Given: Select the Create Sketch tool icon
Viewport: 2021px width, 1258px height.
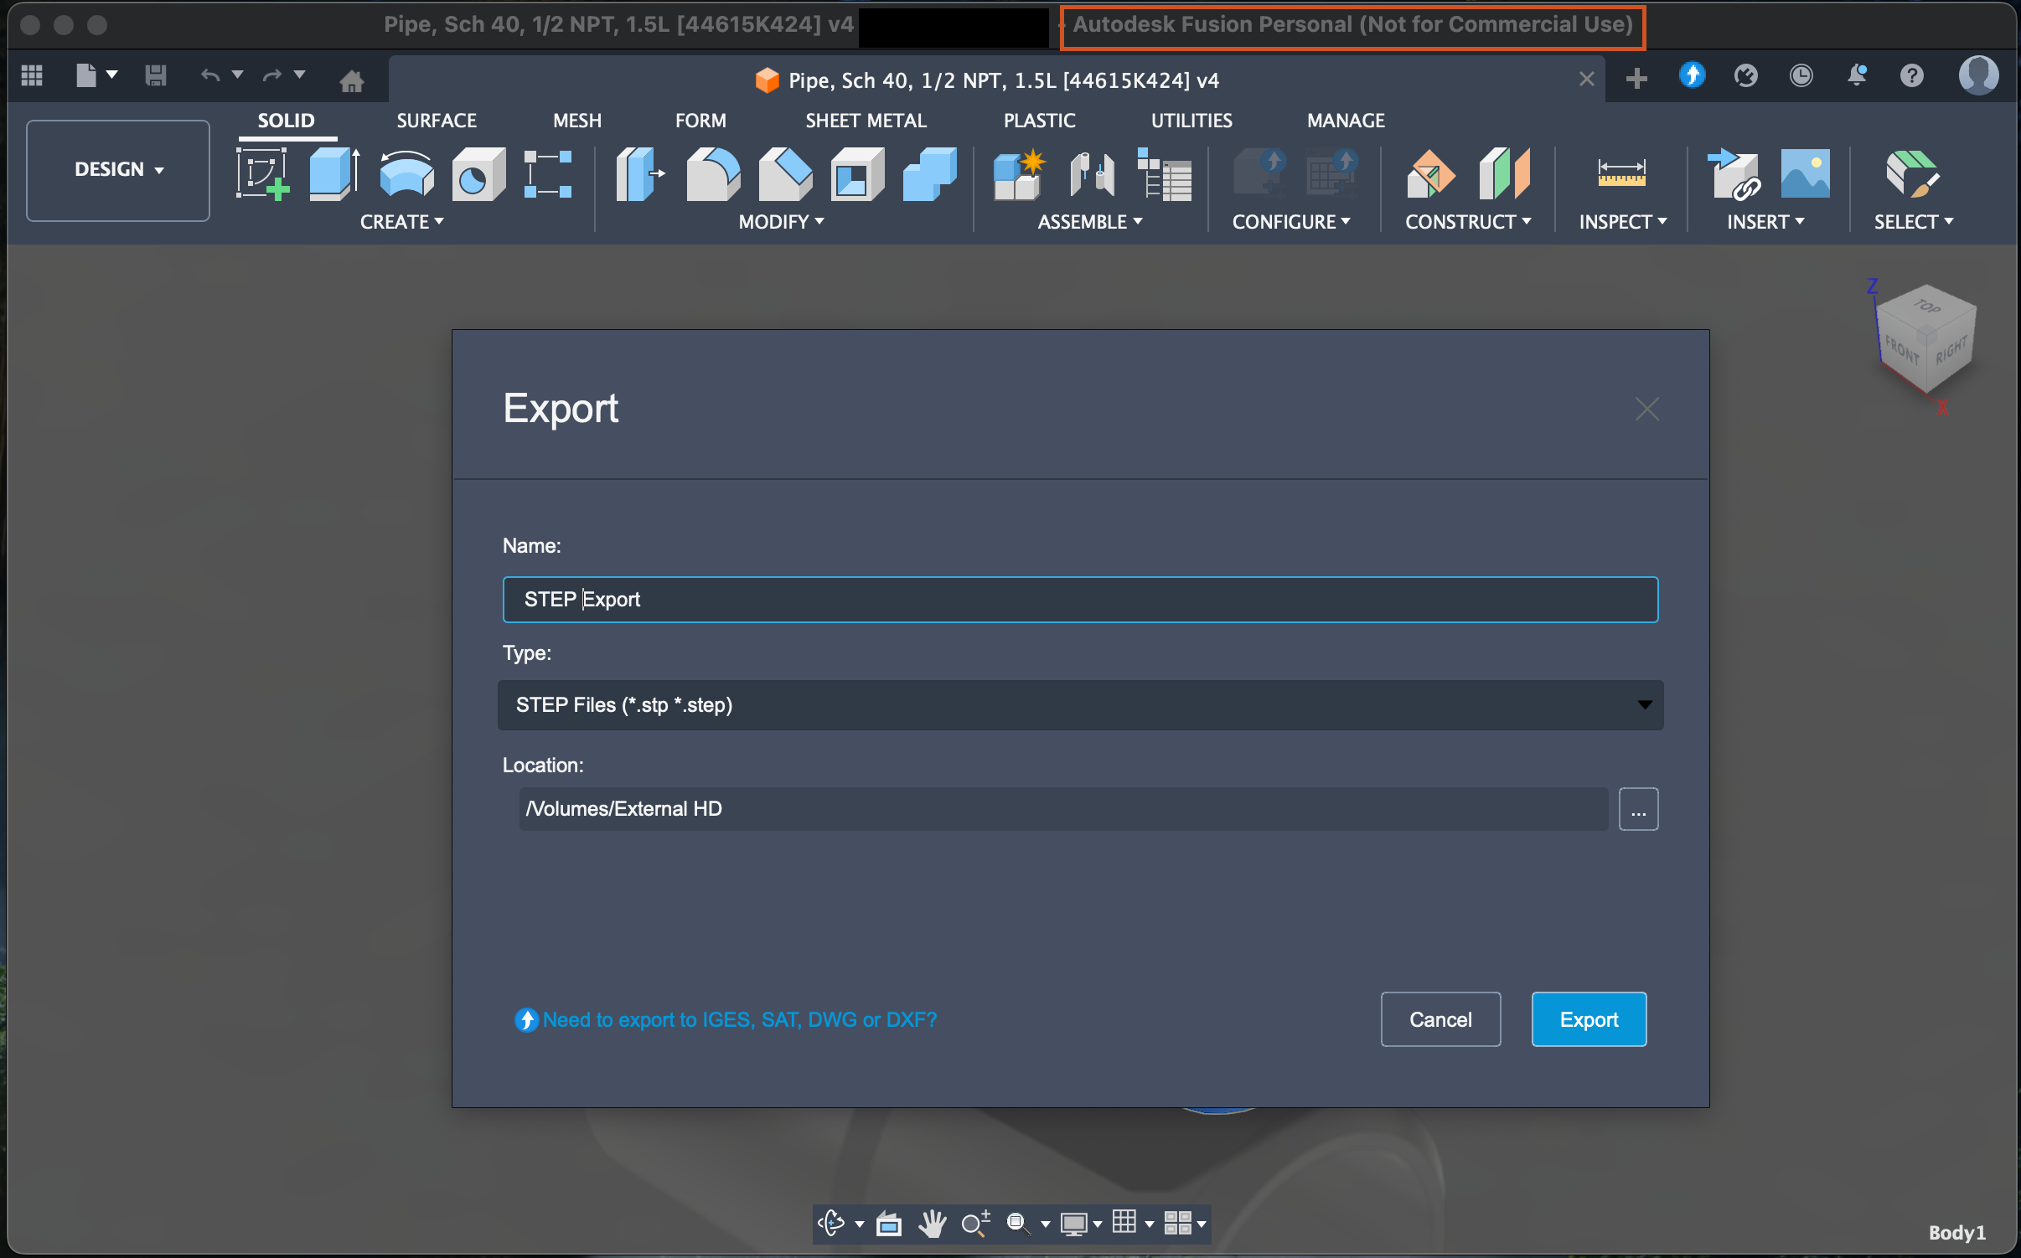Looking at the screenshot, I should click(x=262, y=174).
